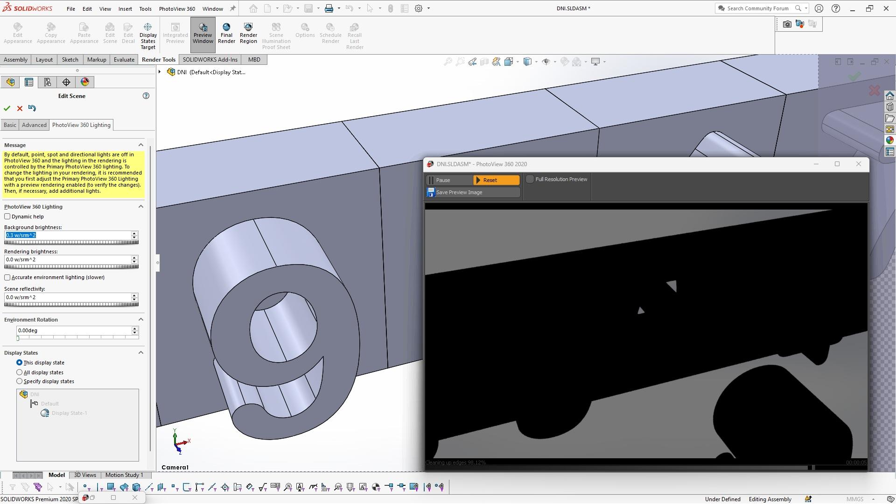Select This display state radio button
This screenshot has width=896, height=504.
point(19,363)
